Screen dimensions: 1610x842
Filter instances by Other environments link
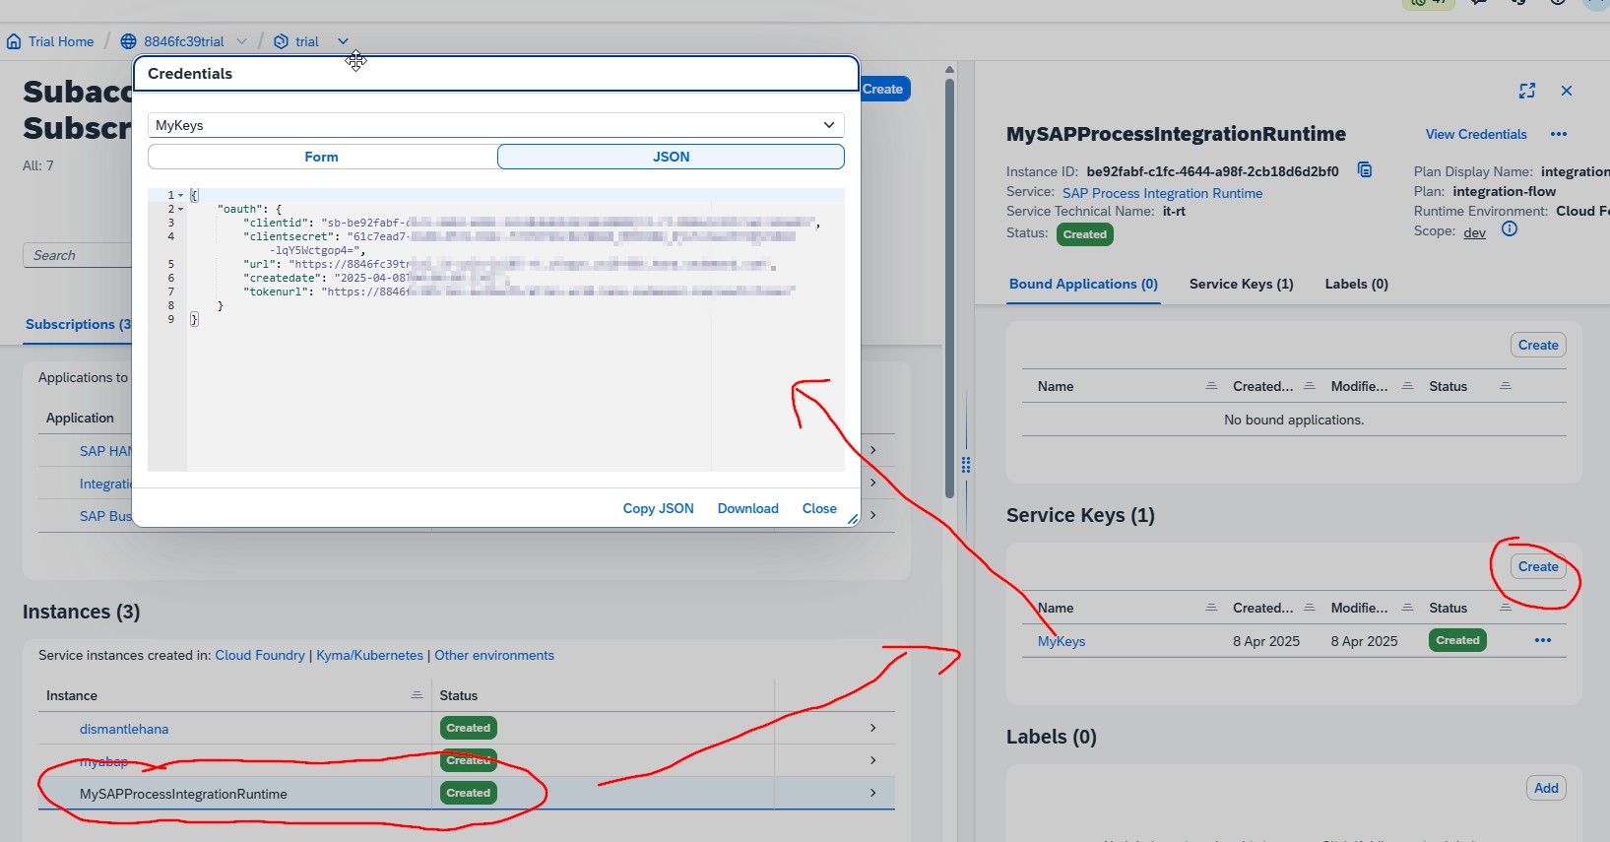tap(494, 655)
